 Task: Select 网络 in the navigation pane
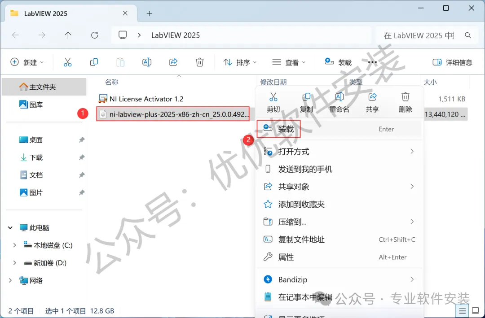tap(31, 280)
